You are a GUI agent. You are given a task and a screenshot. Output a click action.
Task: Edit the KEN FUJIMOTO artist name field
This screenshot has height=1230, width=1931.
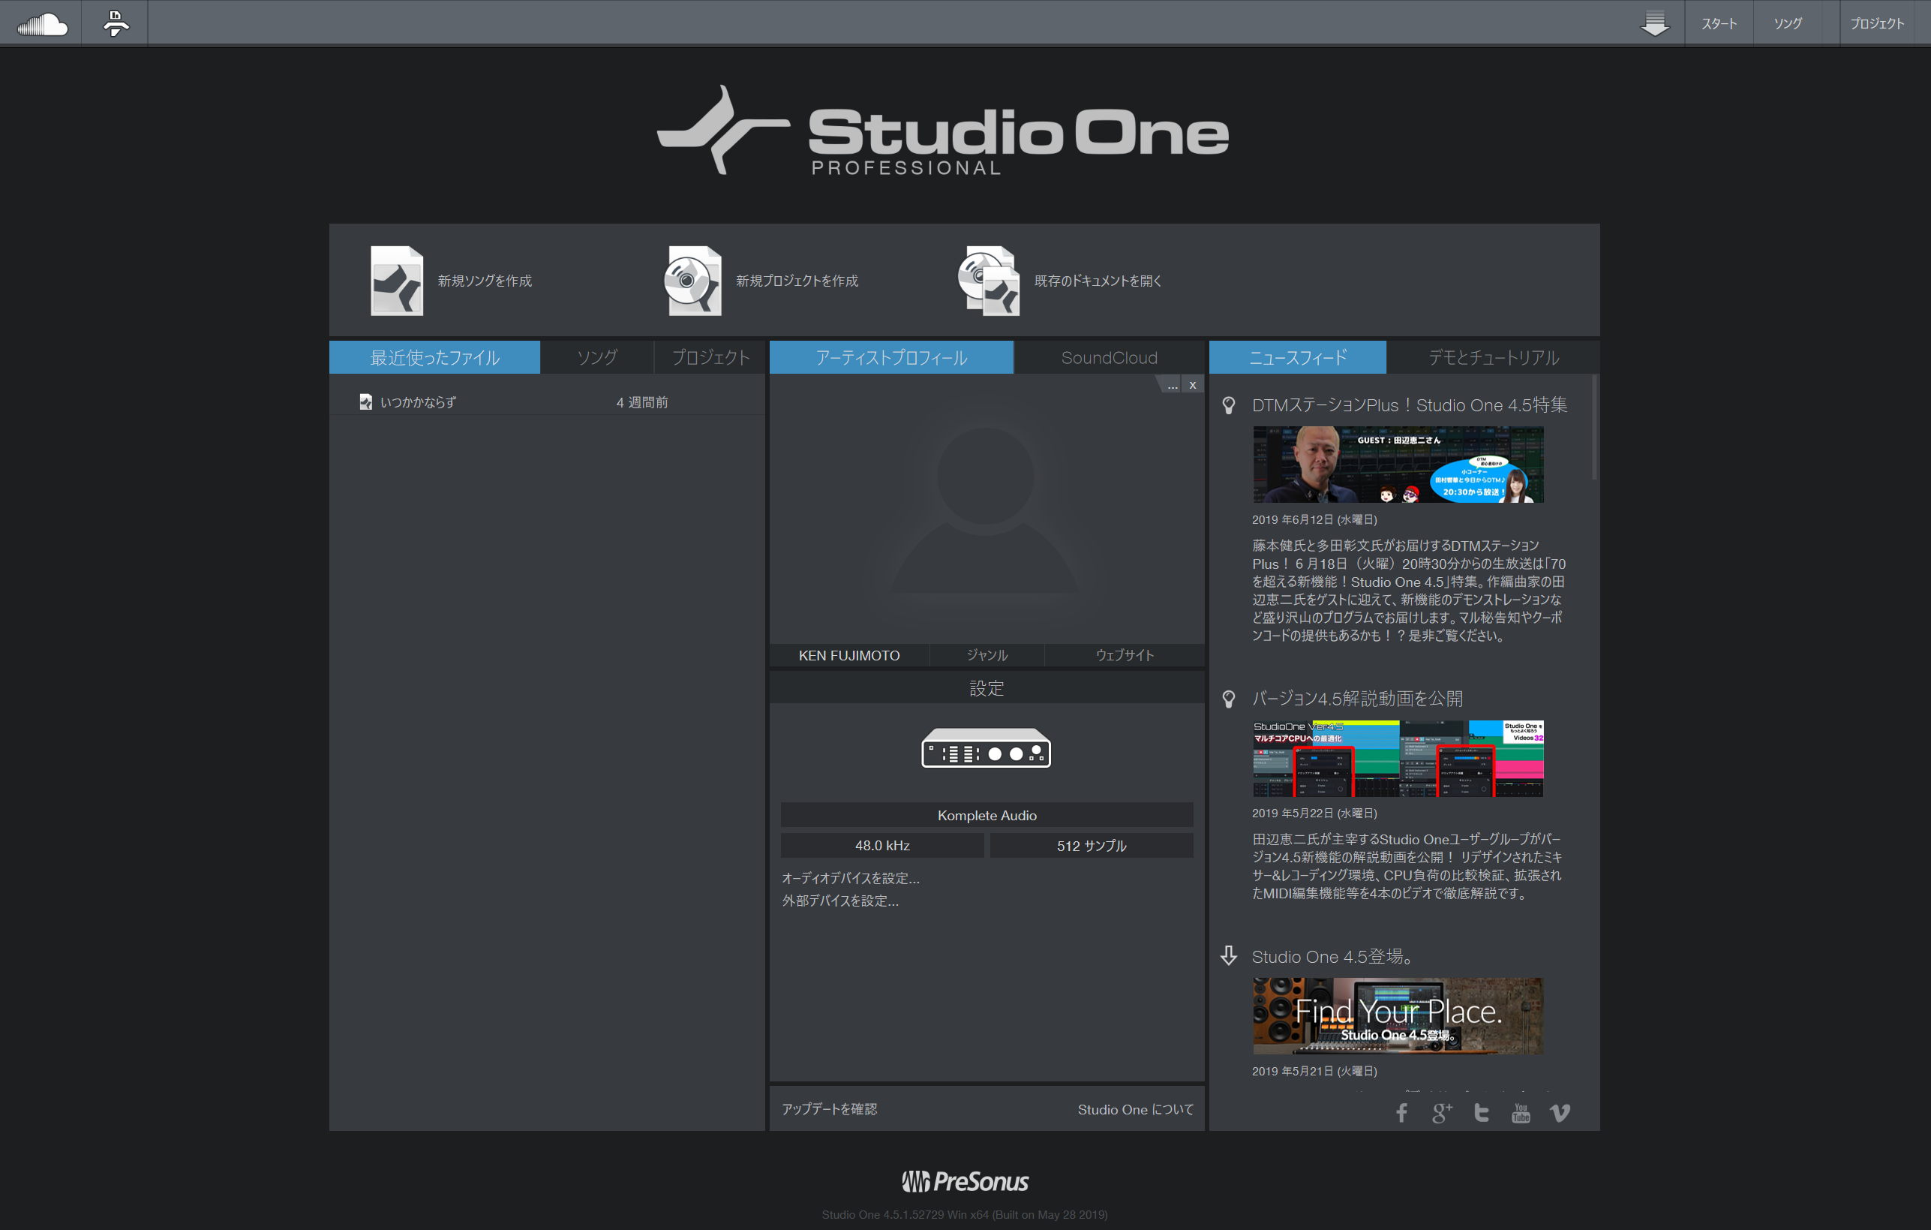(849, 655)
